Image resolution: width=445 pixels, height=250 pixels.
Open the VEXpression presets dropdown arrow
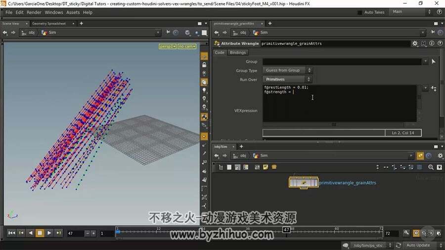click(425, 88)
